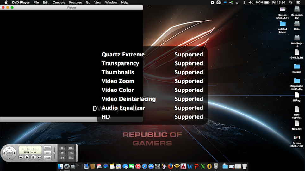Viewport: 305px width, 171px height.
Task: Toggle the CHAPTER indicator on the time display
Action: [33, 152]
